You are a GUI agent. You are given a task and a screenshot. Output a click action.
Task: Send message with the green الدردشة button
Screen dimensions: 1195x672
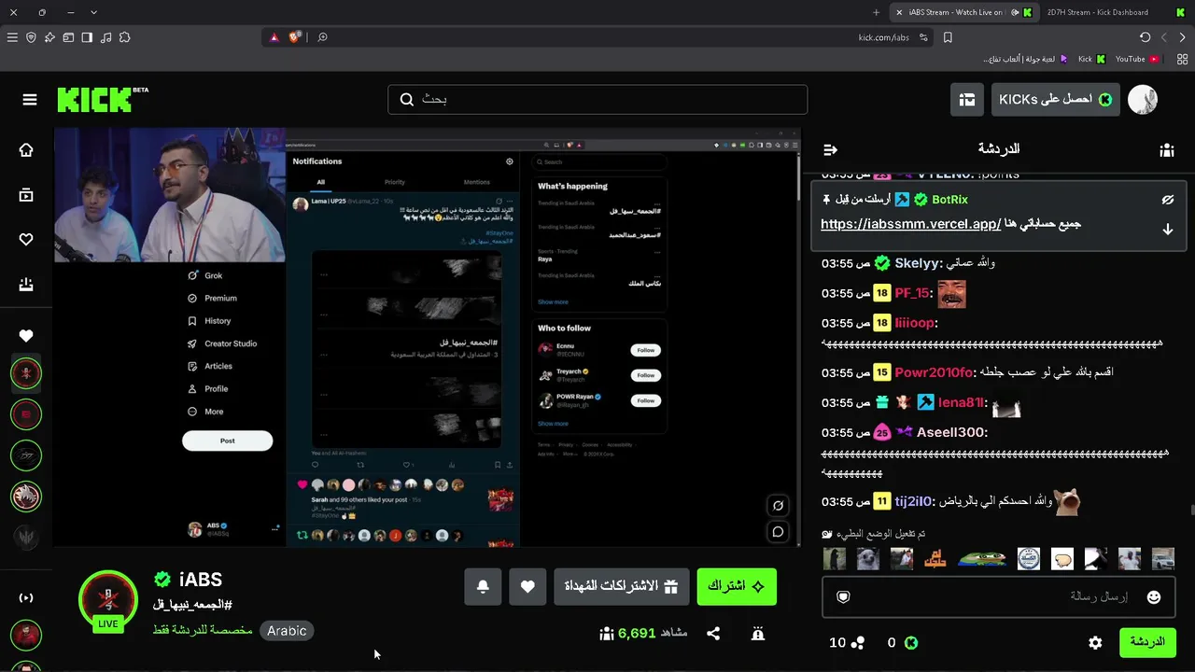[1147, 642]
